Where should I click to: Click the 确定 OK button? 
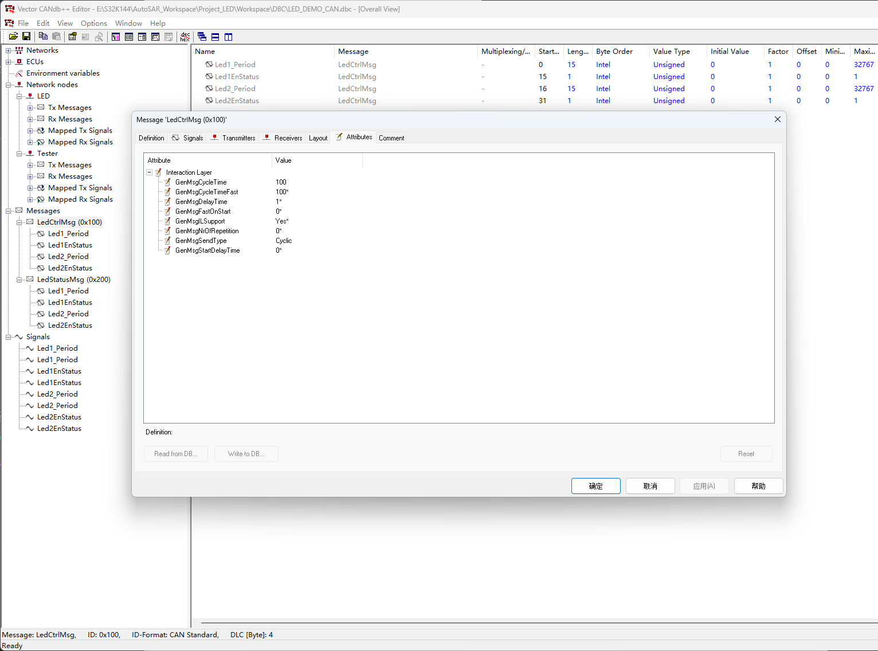click(x=595, y=486)
